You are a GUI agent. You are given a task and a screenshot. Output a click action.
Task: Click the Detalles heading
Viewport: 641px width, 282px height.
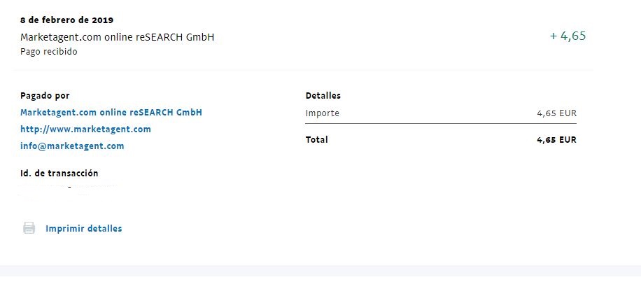pyautogui.click(x=323, y=96)
